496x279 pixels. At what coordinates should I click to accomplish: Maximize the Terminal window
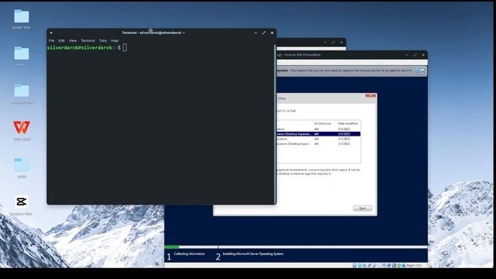coord(263,33)
